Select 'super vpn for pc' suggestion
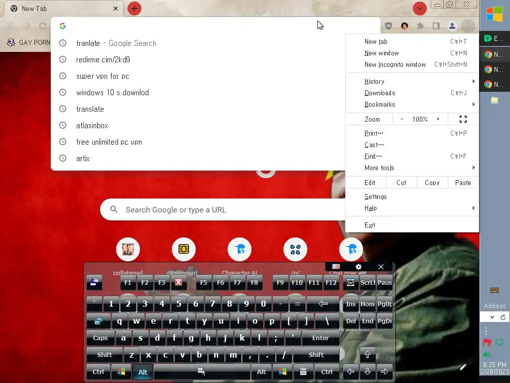 coord(198,76)
